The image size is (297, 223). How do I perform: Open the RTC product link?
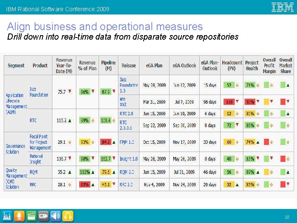pos(33,121)
